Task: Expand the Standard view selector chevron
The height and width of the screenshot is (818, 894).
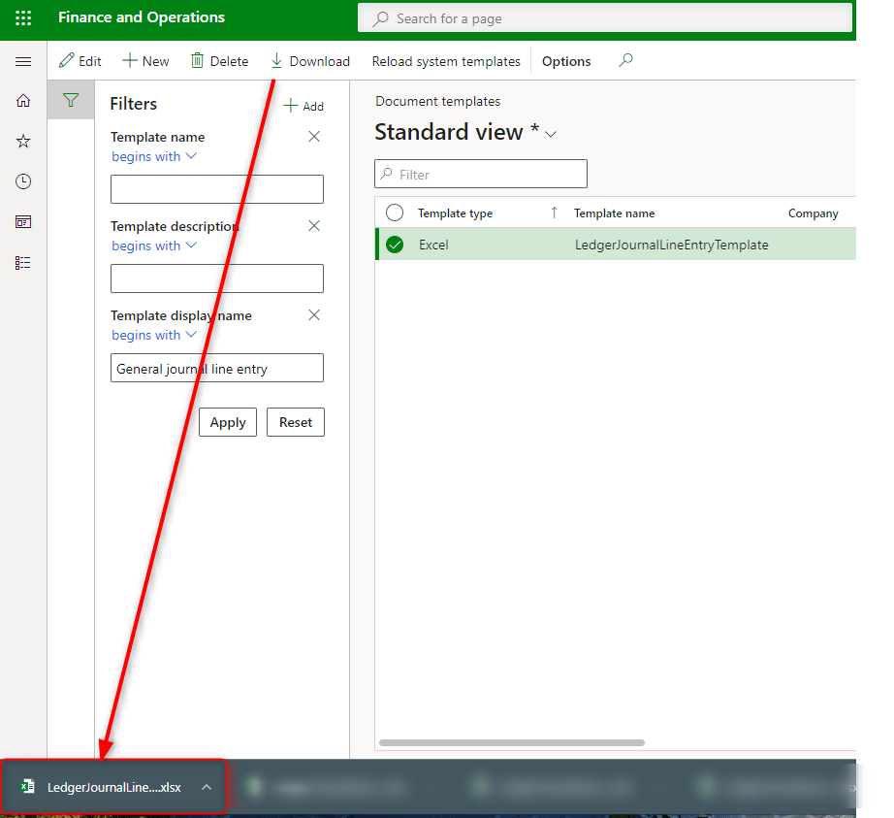Action: 551,134
